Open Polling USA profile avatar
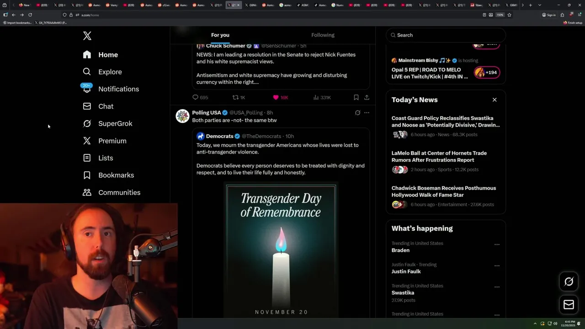This screenshot has width=585, height=329. point(182,116)
